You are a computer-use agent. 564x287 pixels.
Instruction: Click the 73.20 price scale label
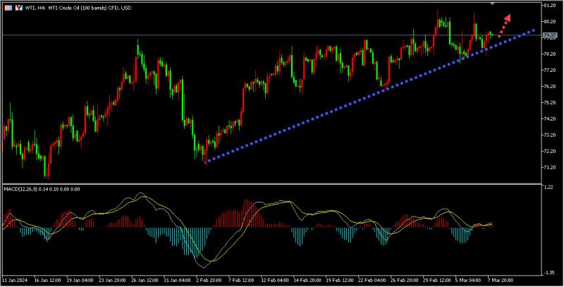tap(549, 135)
